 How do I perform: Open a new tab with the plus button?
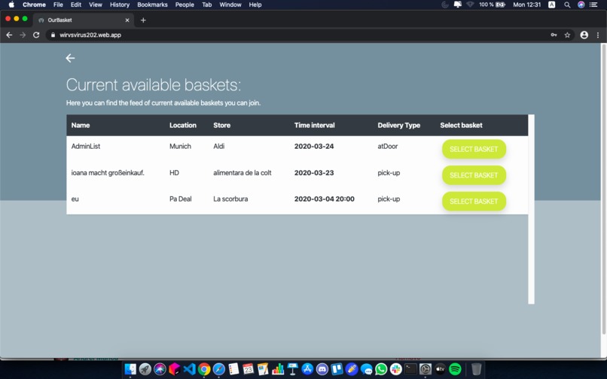coord(143,20)
